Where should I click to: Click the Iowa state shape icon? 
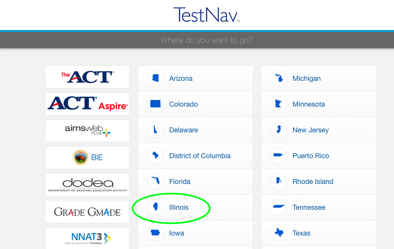pyautogui.click(x=155, y=233)
